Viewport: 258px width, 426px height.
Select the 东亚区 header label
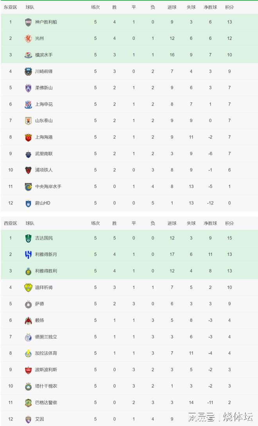pos(10,7)
